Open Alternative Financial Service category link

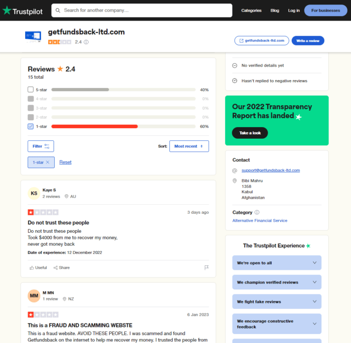pos(260,221)
